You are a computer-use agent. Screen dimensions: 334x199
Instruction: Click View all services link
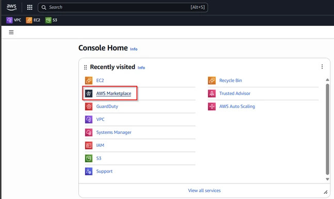click(x=204, y=190)
